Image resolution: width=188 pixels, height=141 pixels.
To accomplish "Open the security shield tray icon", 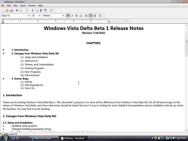I will coord(156,138).
